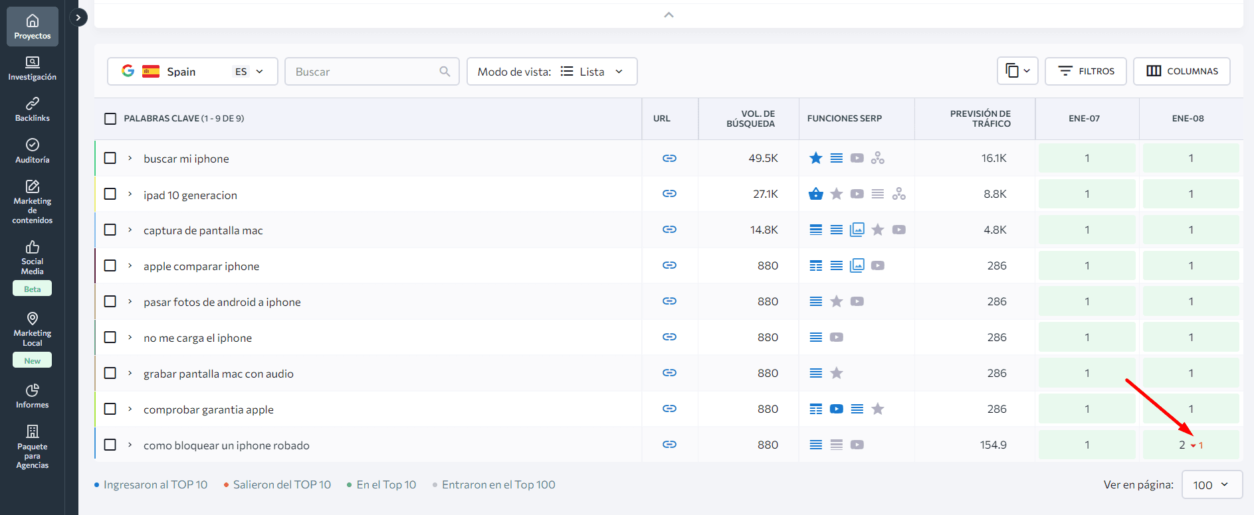This screenshot has height=515, width=1254.
Task: Sort by VOL. DE BÚSQUEDA column
Action: click(x=750, y=119)
